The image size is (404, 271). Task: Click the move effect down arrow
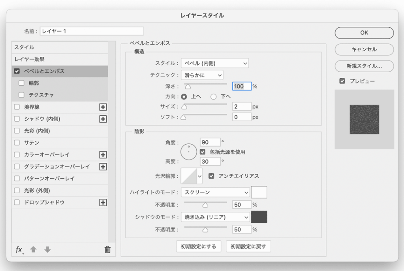47,250
